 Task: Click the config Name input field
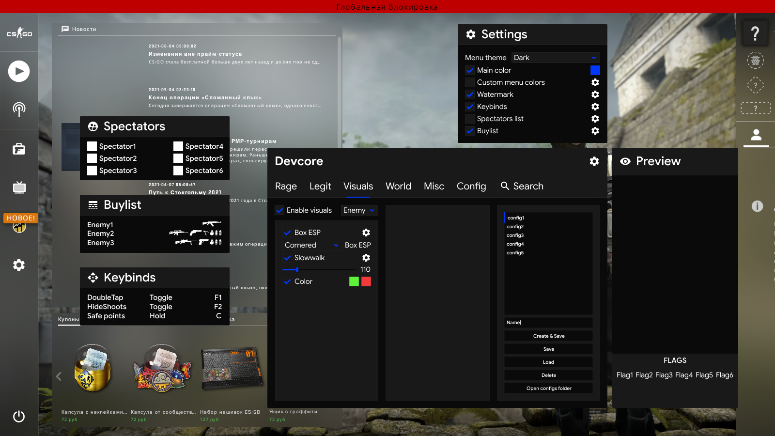[548, 323]
